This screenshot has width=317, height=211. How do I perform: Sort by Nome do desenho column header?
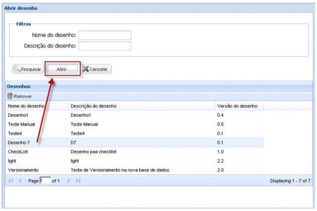tap(26, 106)
